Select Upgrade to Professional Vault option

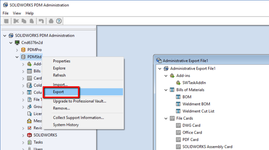80,101
